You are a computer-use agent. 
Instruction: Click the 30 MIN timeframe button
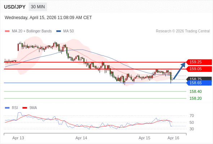point(38,7)
